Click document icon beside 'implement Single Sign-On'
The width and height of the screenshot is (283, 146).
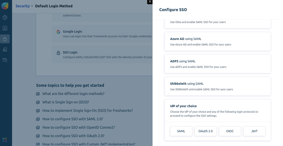[38, 111]
